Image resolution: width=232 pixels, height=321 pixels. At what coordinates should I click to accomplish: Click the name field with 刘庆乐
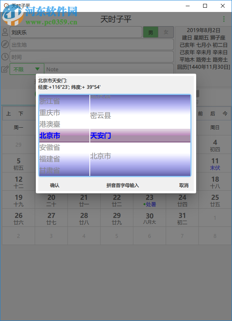[76, 32]
